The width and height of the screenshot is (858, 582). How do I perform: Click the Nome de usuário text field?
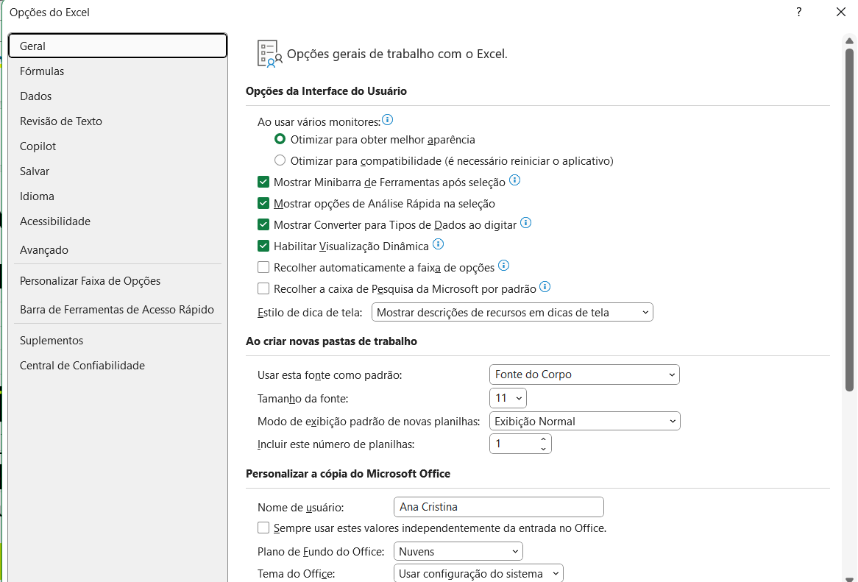click(498, 506)
